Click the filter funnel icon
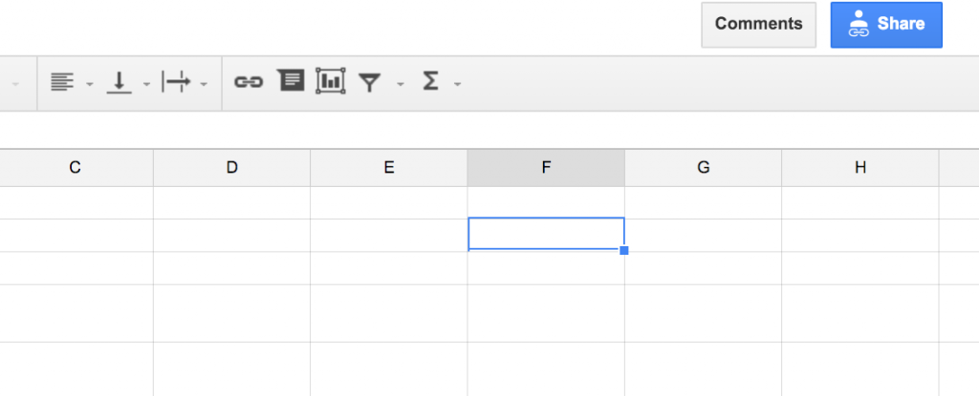 click(x=370, y=82)
